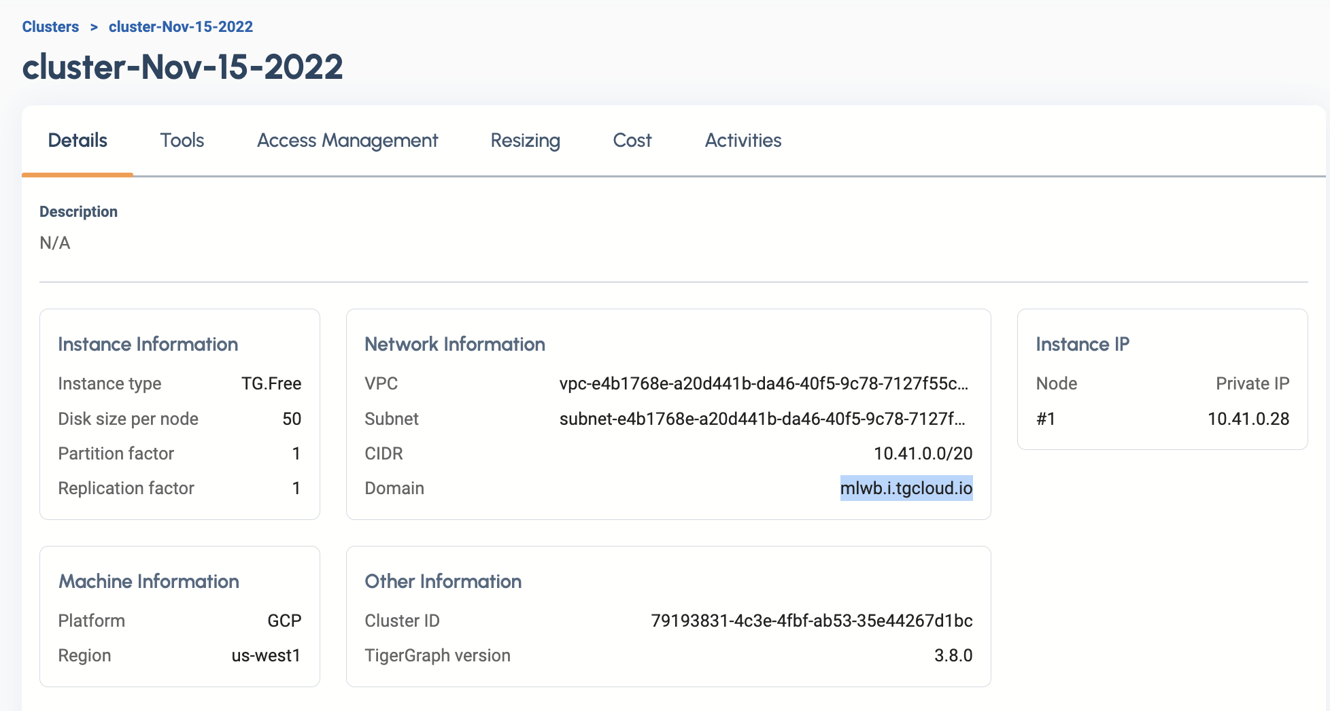Click the highlighted domain mlwb.i.tgcloud.io
This screenshot has width=1330, height=711.
[906, 488]
